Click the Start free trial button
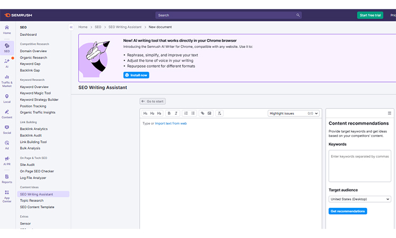Viewport: 396px width, 238px height. (x=370, y=15)
